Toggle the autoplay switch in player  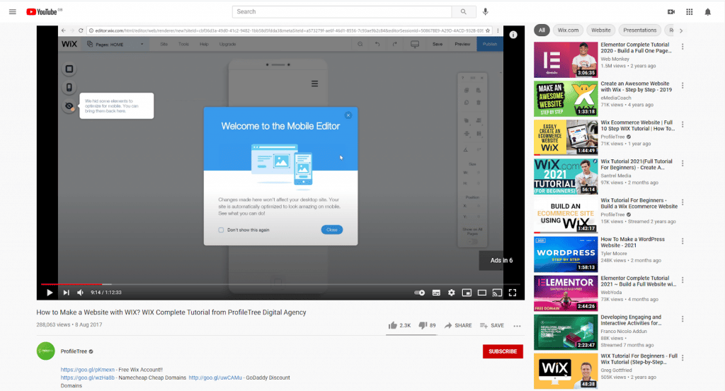pos(419,293)
